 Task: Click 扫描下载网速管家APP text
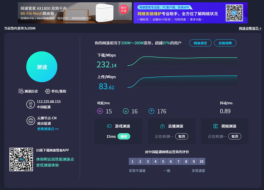click(53, 150)
